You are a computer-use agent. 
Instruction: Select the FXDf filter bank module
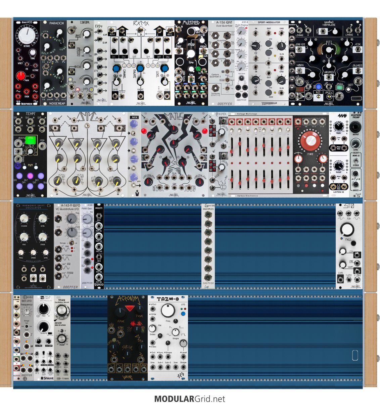(100, 63)
